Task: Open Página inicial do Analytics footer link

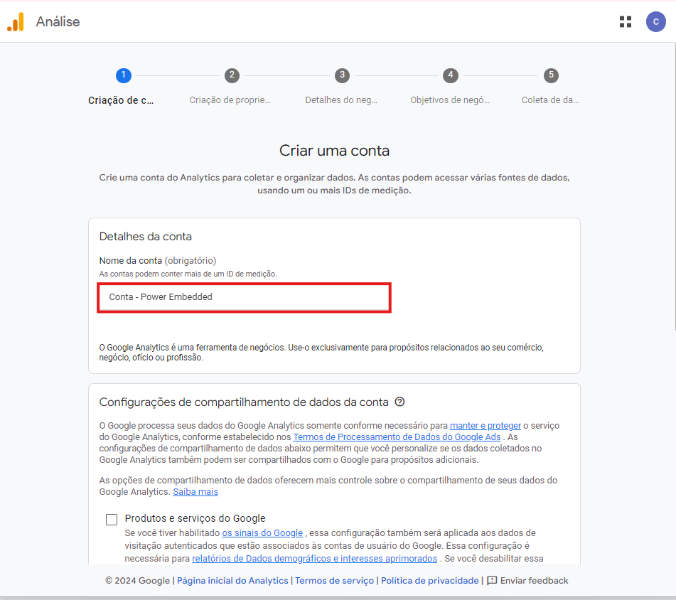Action: click(232, 581)
